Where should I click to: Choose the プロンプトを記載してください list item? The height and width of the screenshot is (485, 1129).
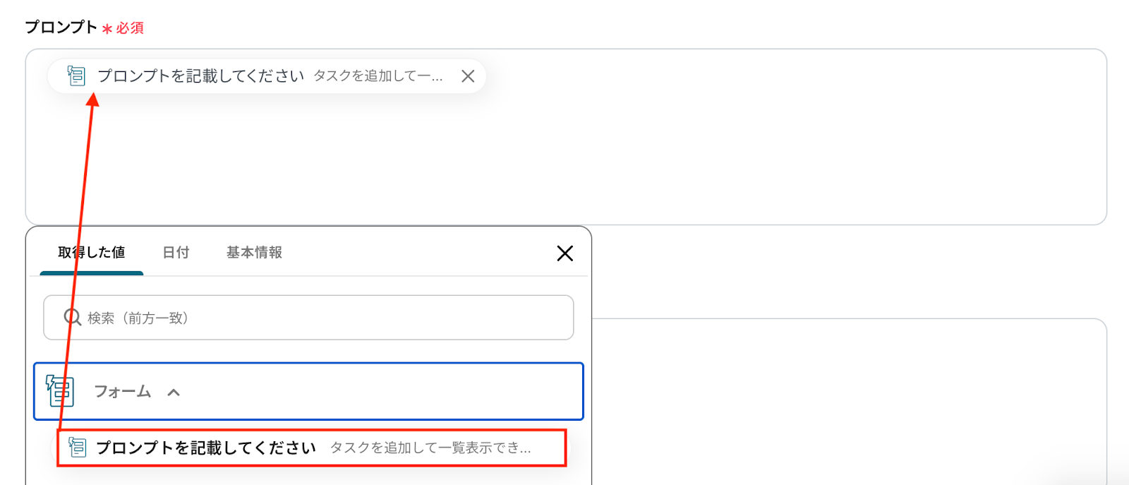(206, 448)
